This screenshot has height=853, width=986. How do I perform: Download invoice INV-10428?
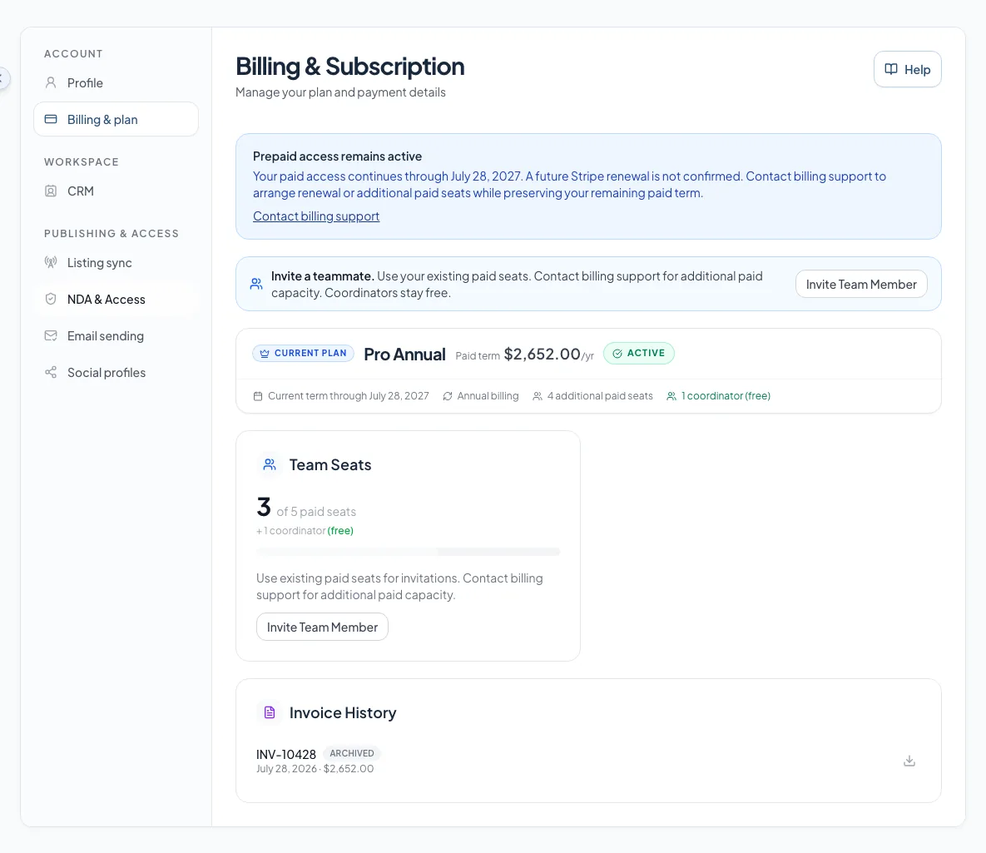[909, 761]
